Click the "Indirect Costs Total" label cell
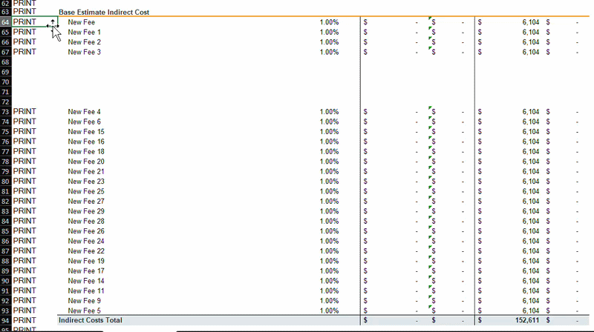The image size is (594, 332). [91, 320]
